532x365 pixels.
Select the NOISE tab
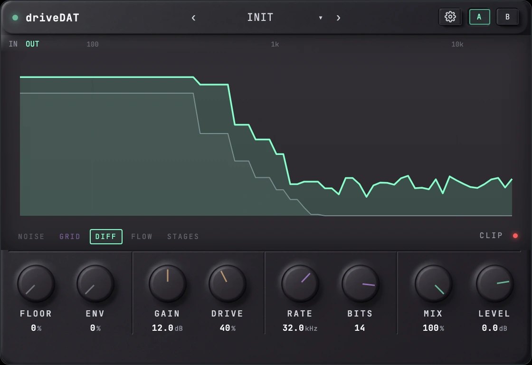[31, 236]
